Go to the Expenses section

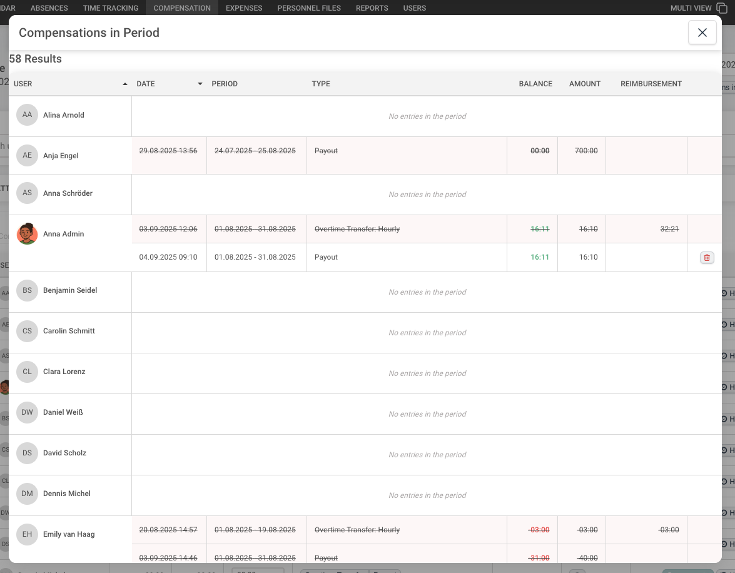244,8
